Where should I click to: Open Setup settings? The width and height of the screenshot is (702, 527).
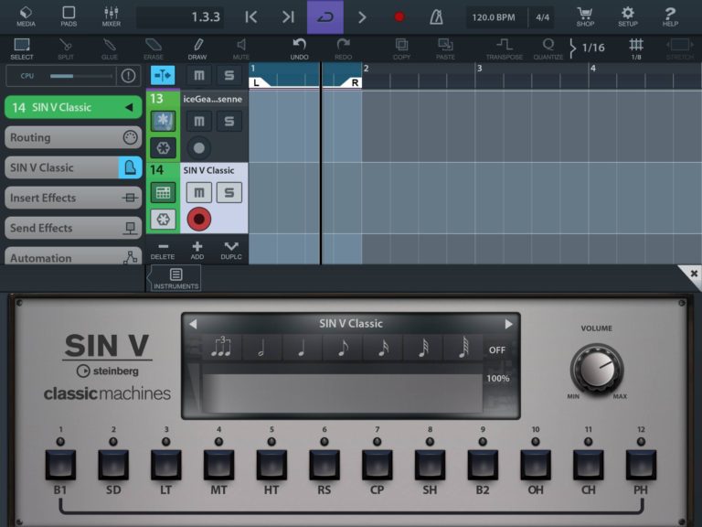point(628,16)
